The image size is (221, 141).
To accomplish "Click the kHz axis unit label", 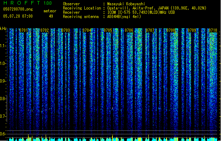I will (x=3, y=29).
